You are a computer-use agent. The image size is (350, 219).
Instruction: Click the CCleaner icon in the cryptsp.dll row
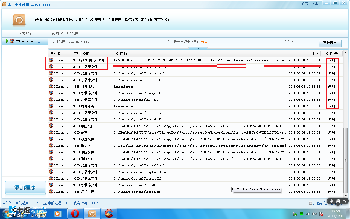pos(51,113)
